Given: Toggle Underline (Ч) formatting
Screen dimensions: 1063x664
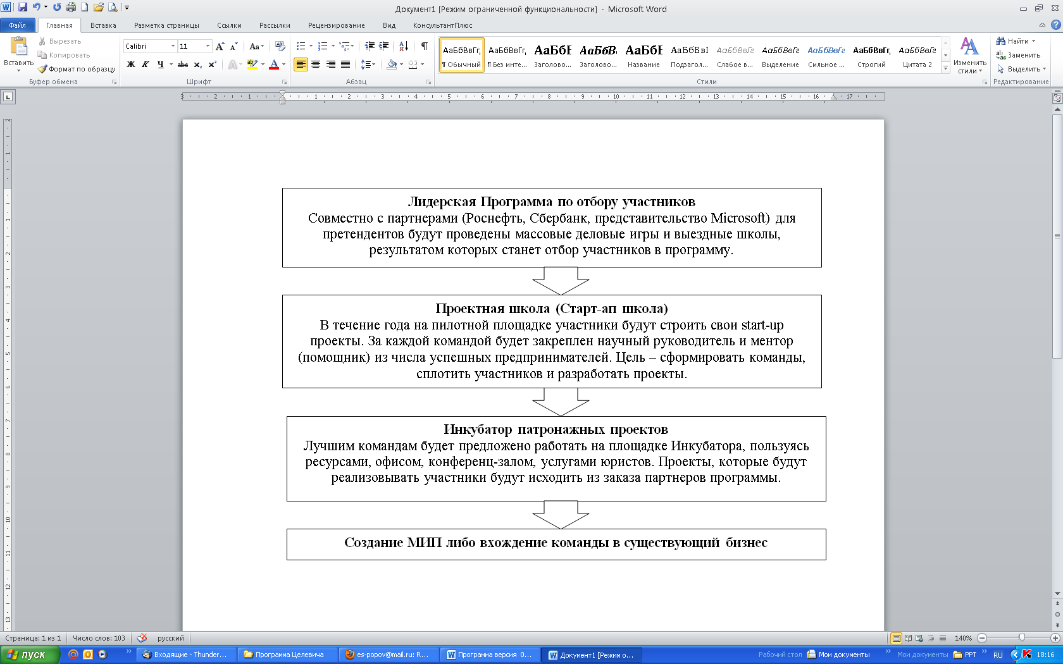Looking at the screenshot, I should pos(160,65).
